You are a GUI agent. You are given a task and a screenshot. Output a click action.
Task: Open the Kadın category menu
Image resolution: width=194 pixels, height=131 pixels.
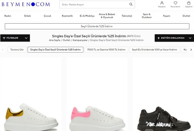(8, 16)
